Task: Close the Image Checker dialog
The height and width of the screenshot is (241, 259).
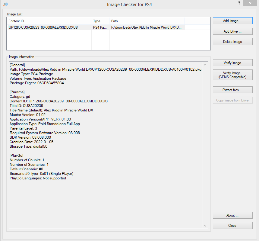Action: (x=232, y=226)
